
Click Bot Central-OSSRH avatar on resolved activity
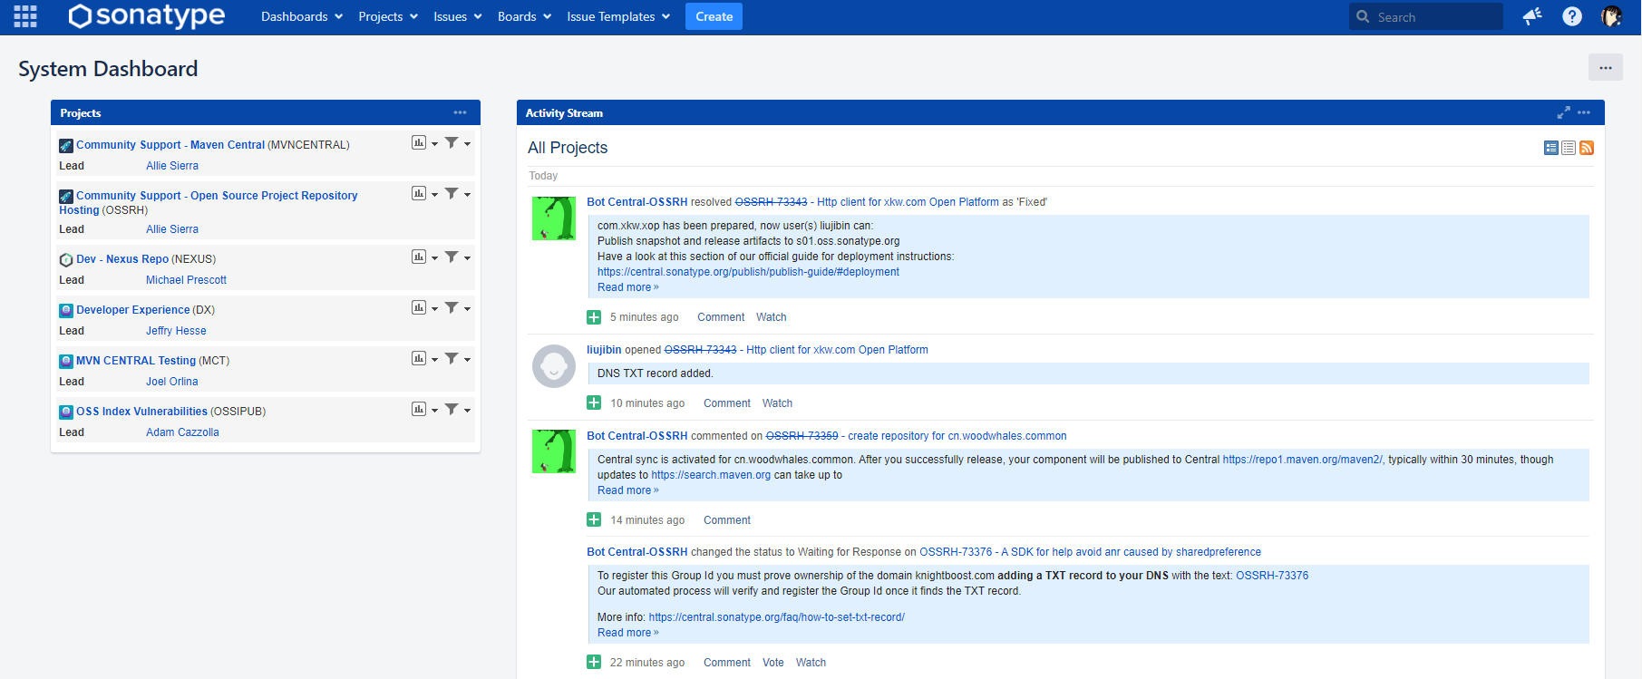tap(554, 218)
